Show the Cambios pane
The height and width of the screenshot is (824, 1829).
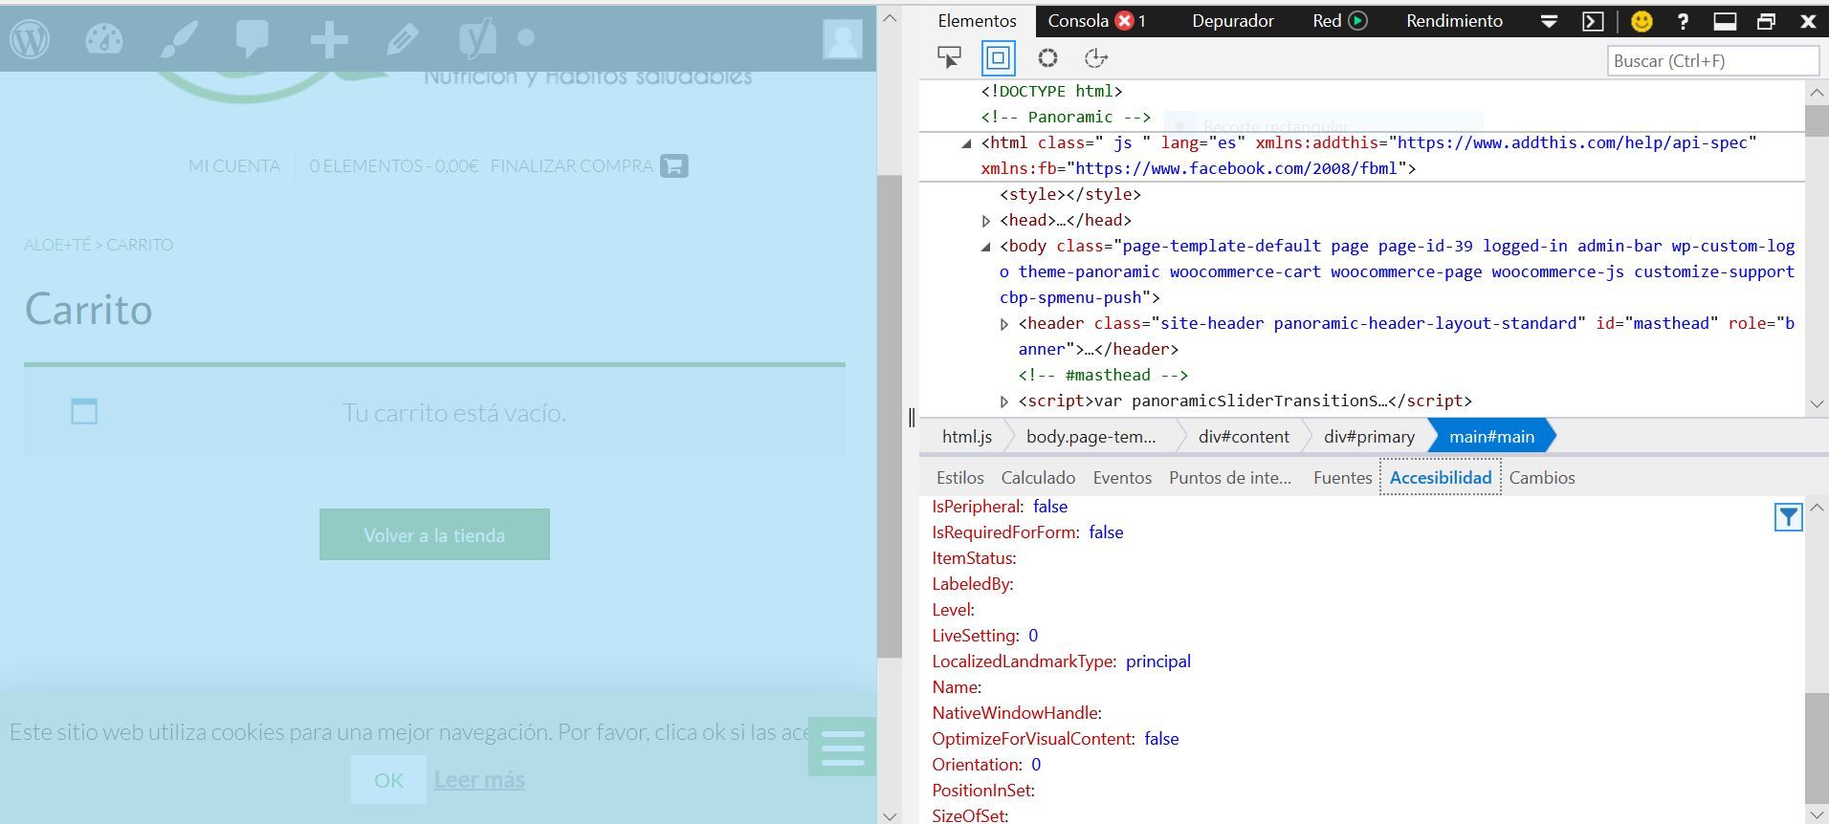[x=1541, y=477]
